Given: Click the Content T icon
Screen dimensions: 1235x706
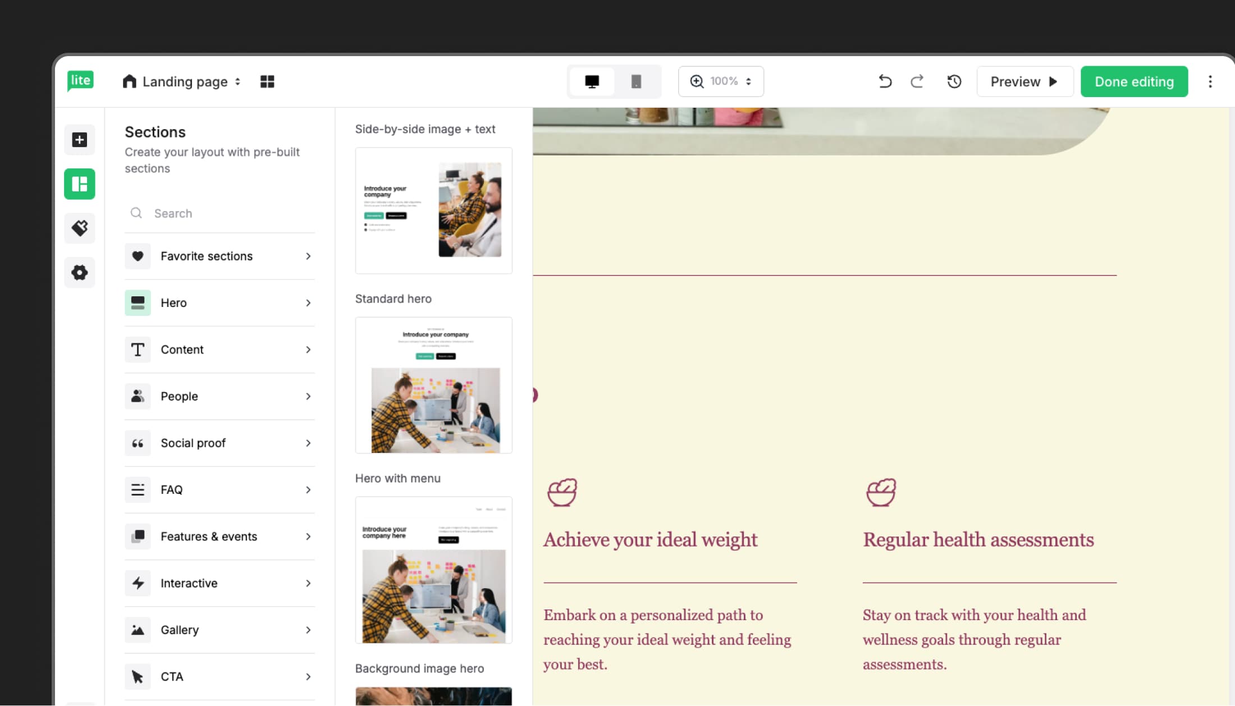Looking at the screenshot, I should pyautogui.click(x=138, y=350).
